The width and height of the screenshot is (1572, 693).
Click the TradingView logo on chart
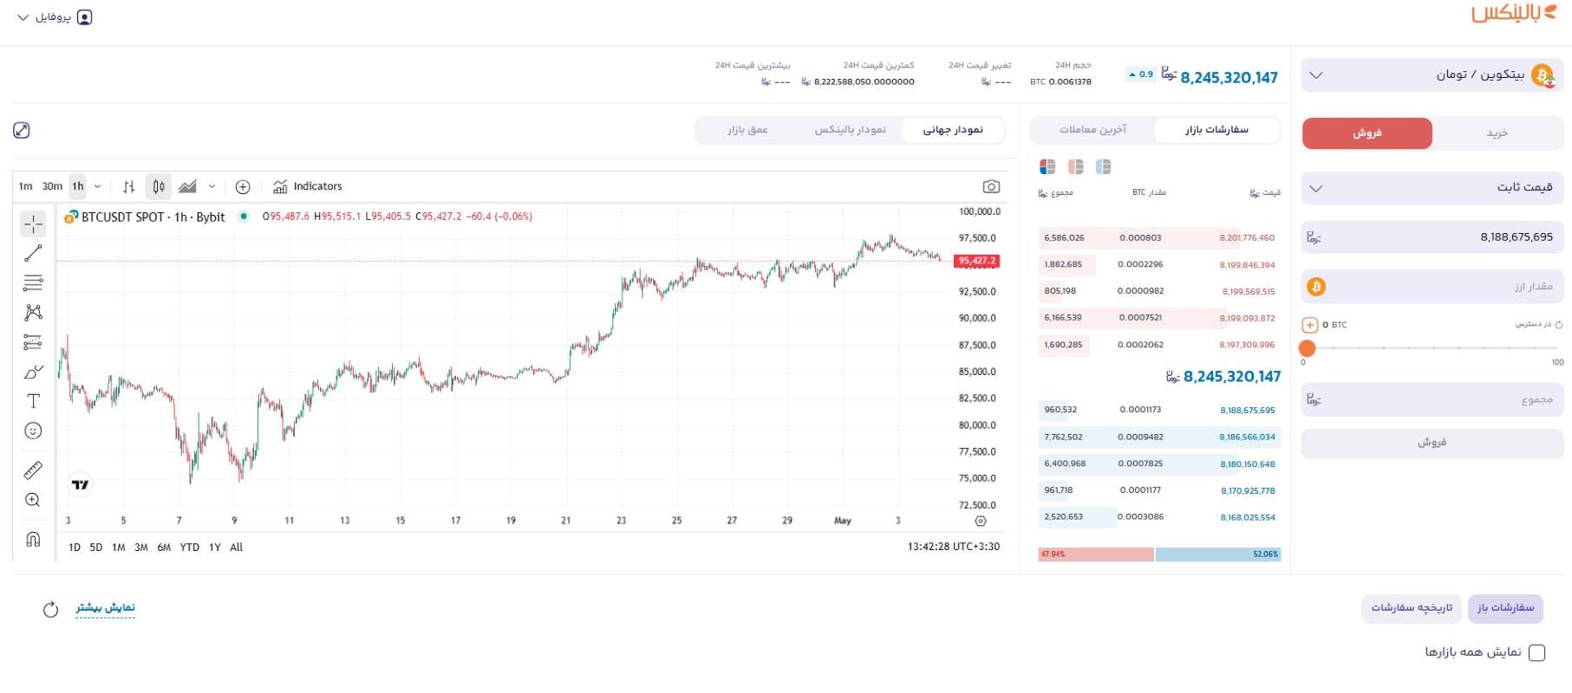[81, 484]
